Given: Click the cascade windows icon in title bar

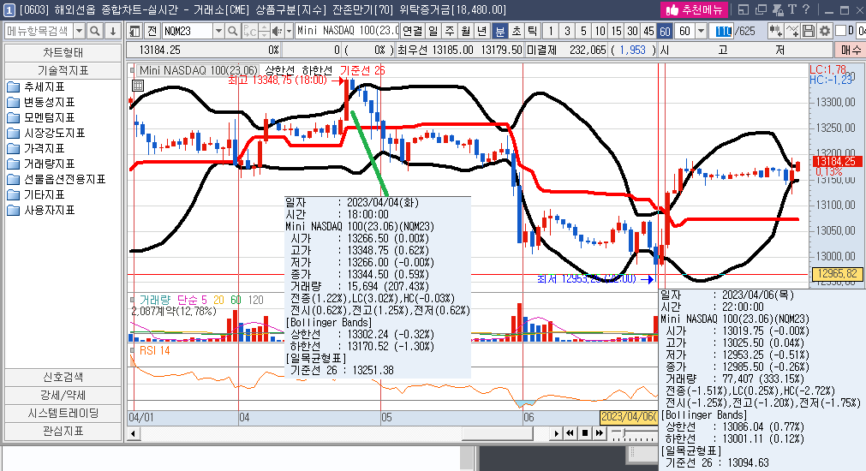Looking at the screenshot, I should pos(761,9).
